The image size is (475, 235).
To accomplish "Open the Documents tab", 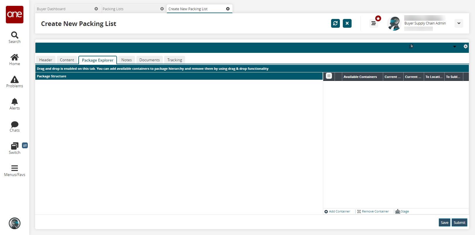I will point(149,60).
